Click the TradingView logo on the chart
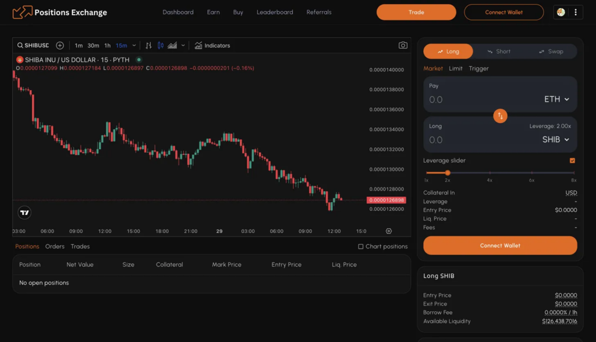 (24, 213)
